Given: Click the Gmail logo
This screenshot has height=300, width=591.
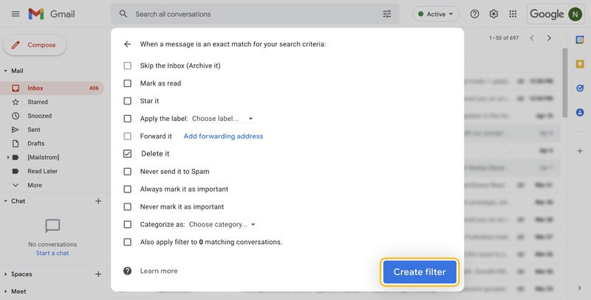Looking at the screenshot, I should click(x=52, y=14).
